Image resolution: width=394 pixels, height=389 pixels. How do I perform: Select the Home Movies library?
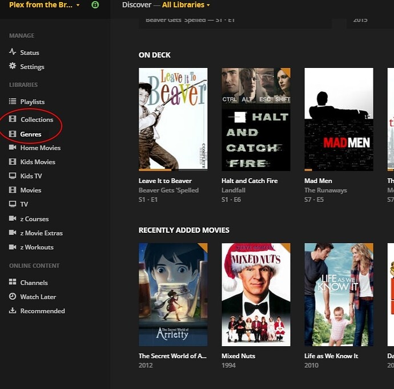pyautogui.click(x=41, y=148)
